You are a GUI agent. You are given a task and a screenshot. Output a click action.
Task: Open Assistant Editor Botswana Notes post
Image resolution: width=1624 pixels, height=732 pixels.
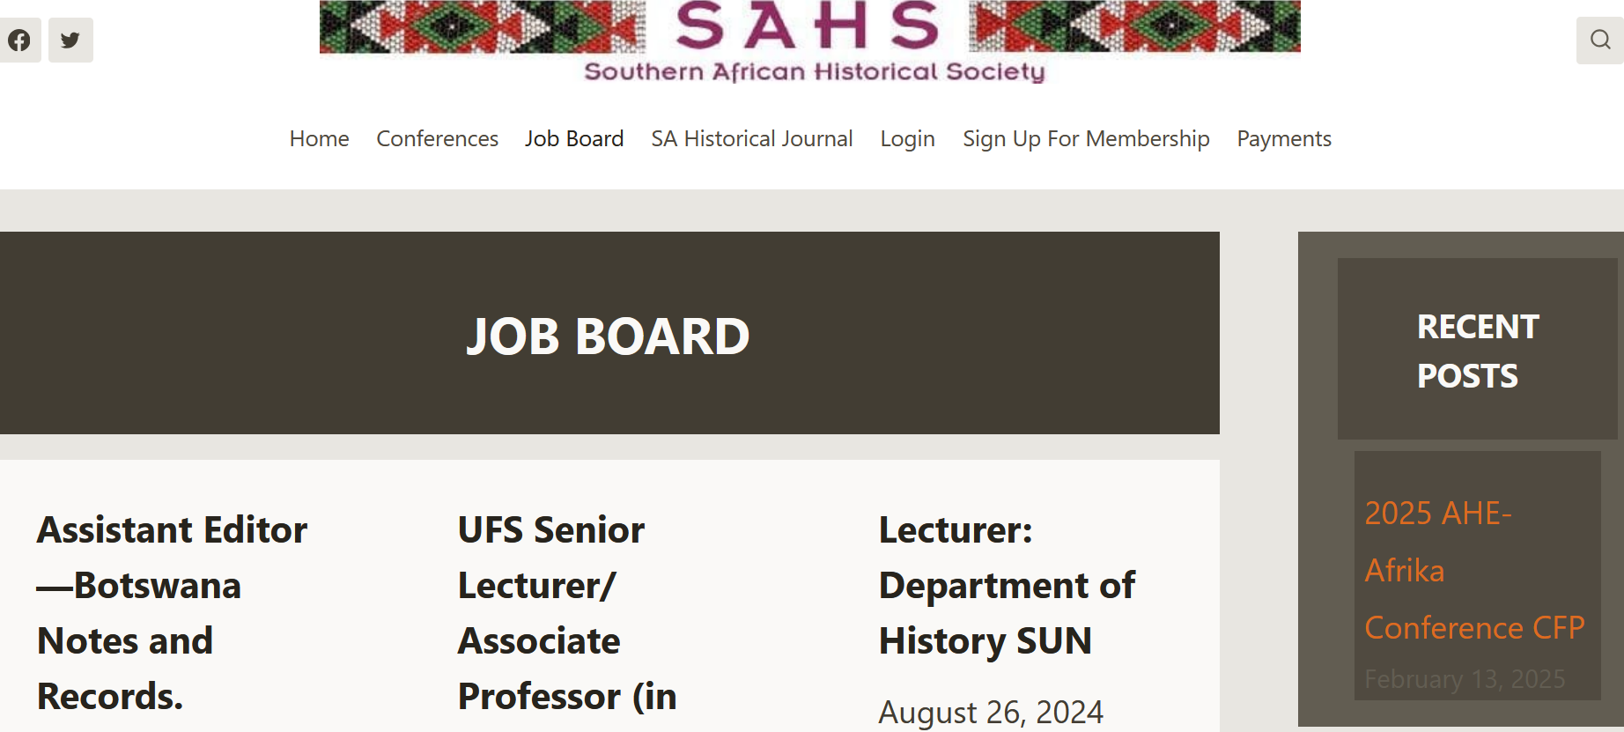(172, 613)
